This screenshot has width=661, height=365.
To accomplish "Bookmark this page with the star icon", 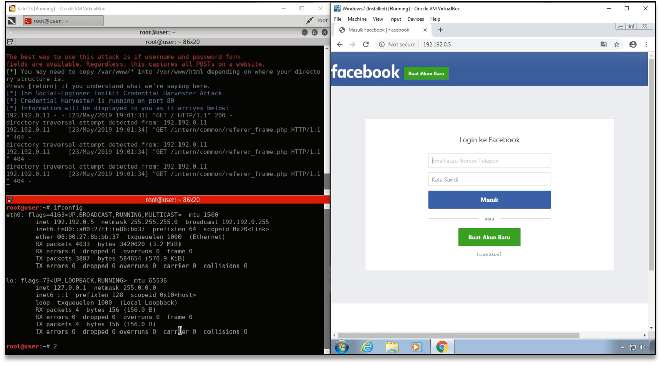I will tap(617, 44).
